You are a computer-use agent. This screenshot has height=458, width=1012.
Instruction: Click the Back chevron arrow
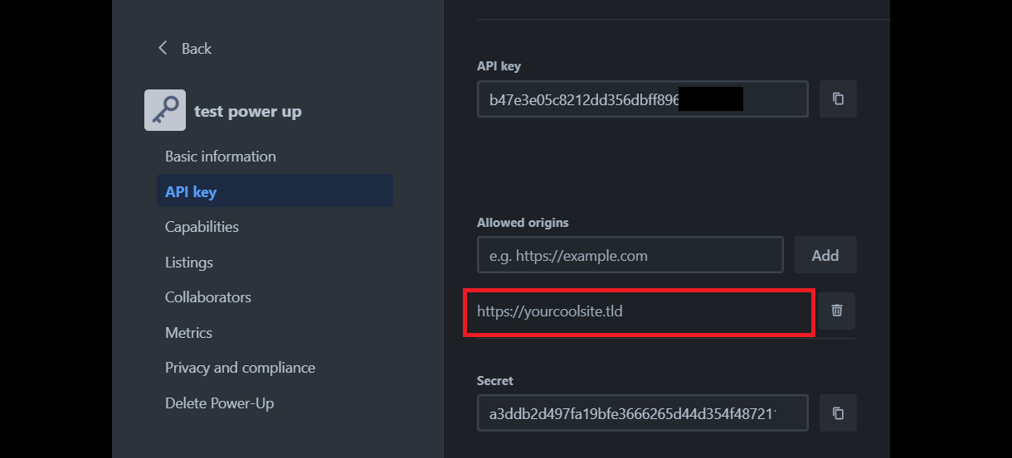(163, 48)
